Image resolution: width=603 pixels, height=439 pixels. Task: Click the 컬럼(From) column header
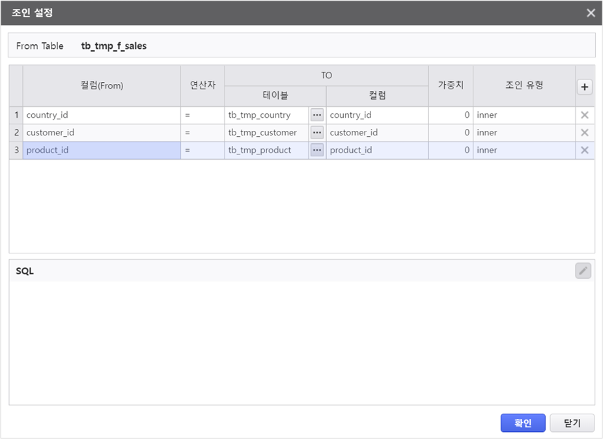click(x=102, y=85)
